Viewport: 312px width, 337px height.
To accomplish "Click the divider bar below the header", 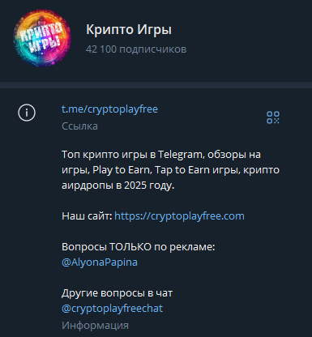I will pos(156,85).
